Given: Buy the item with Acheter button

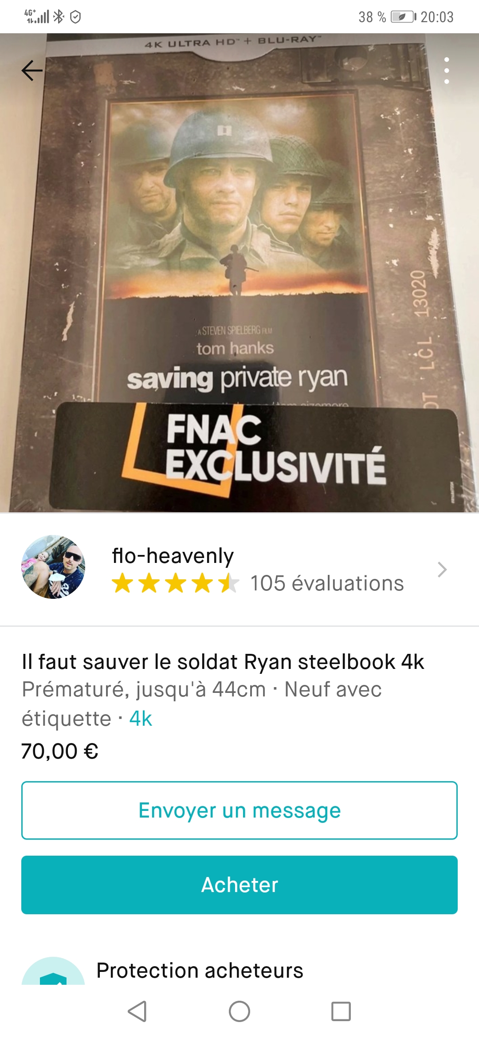Looking at the screenshot, I should coord(239,885).
